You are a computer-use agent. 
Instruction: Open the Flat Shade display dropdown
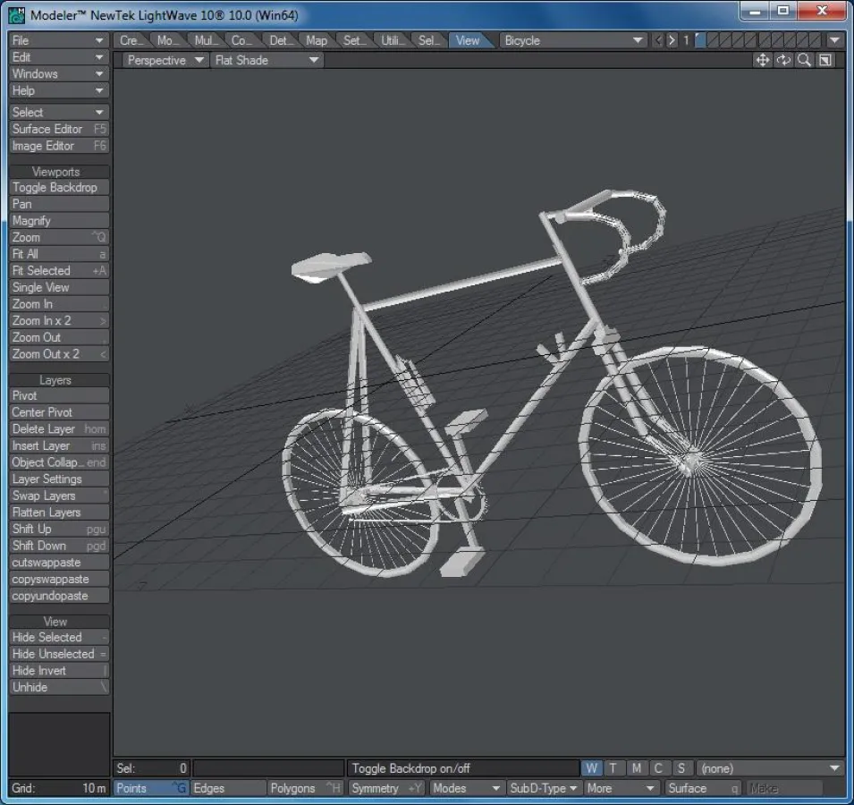(x=266, y=60)
